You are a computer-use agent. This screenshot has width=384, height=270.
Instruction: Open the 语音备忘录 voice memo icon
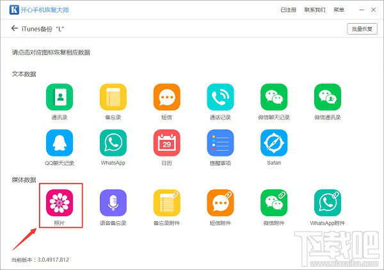tap(113, 203)
